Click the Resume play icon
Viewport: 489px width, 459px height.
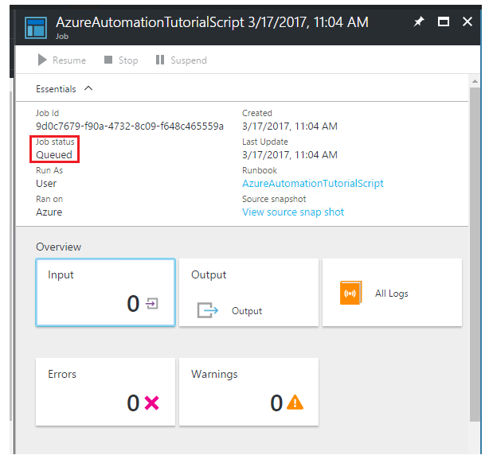[42, 60]
